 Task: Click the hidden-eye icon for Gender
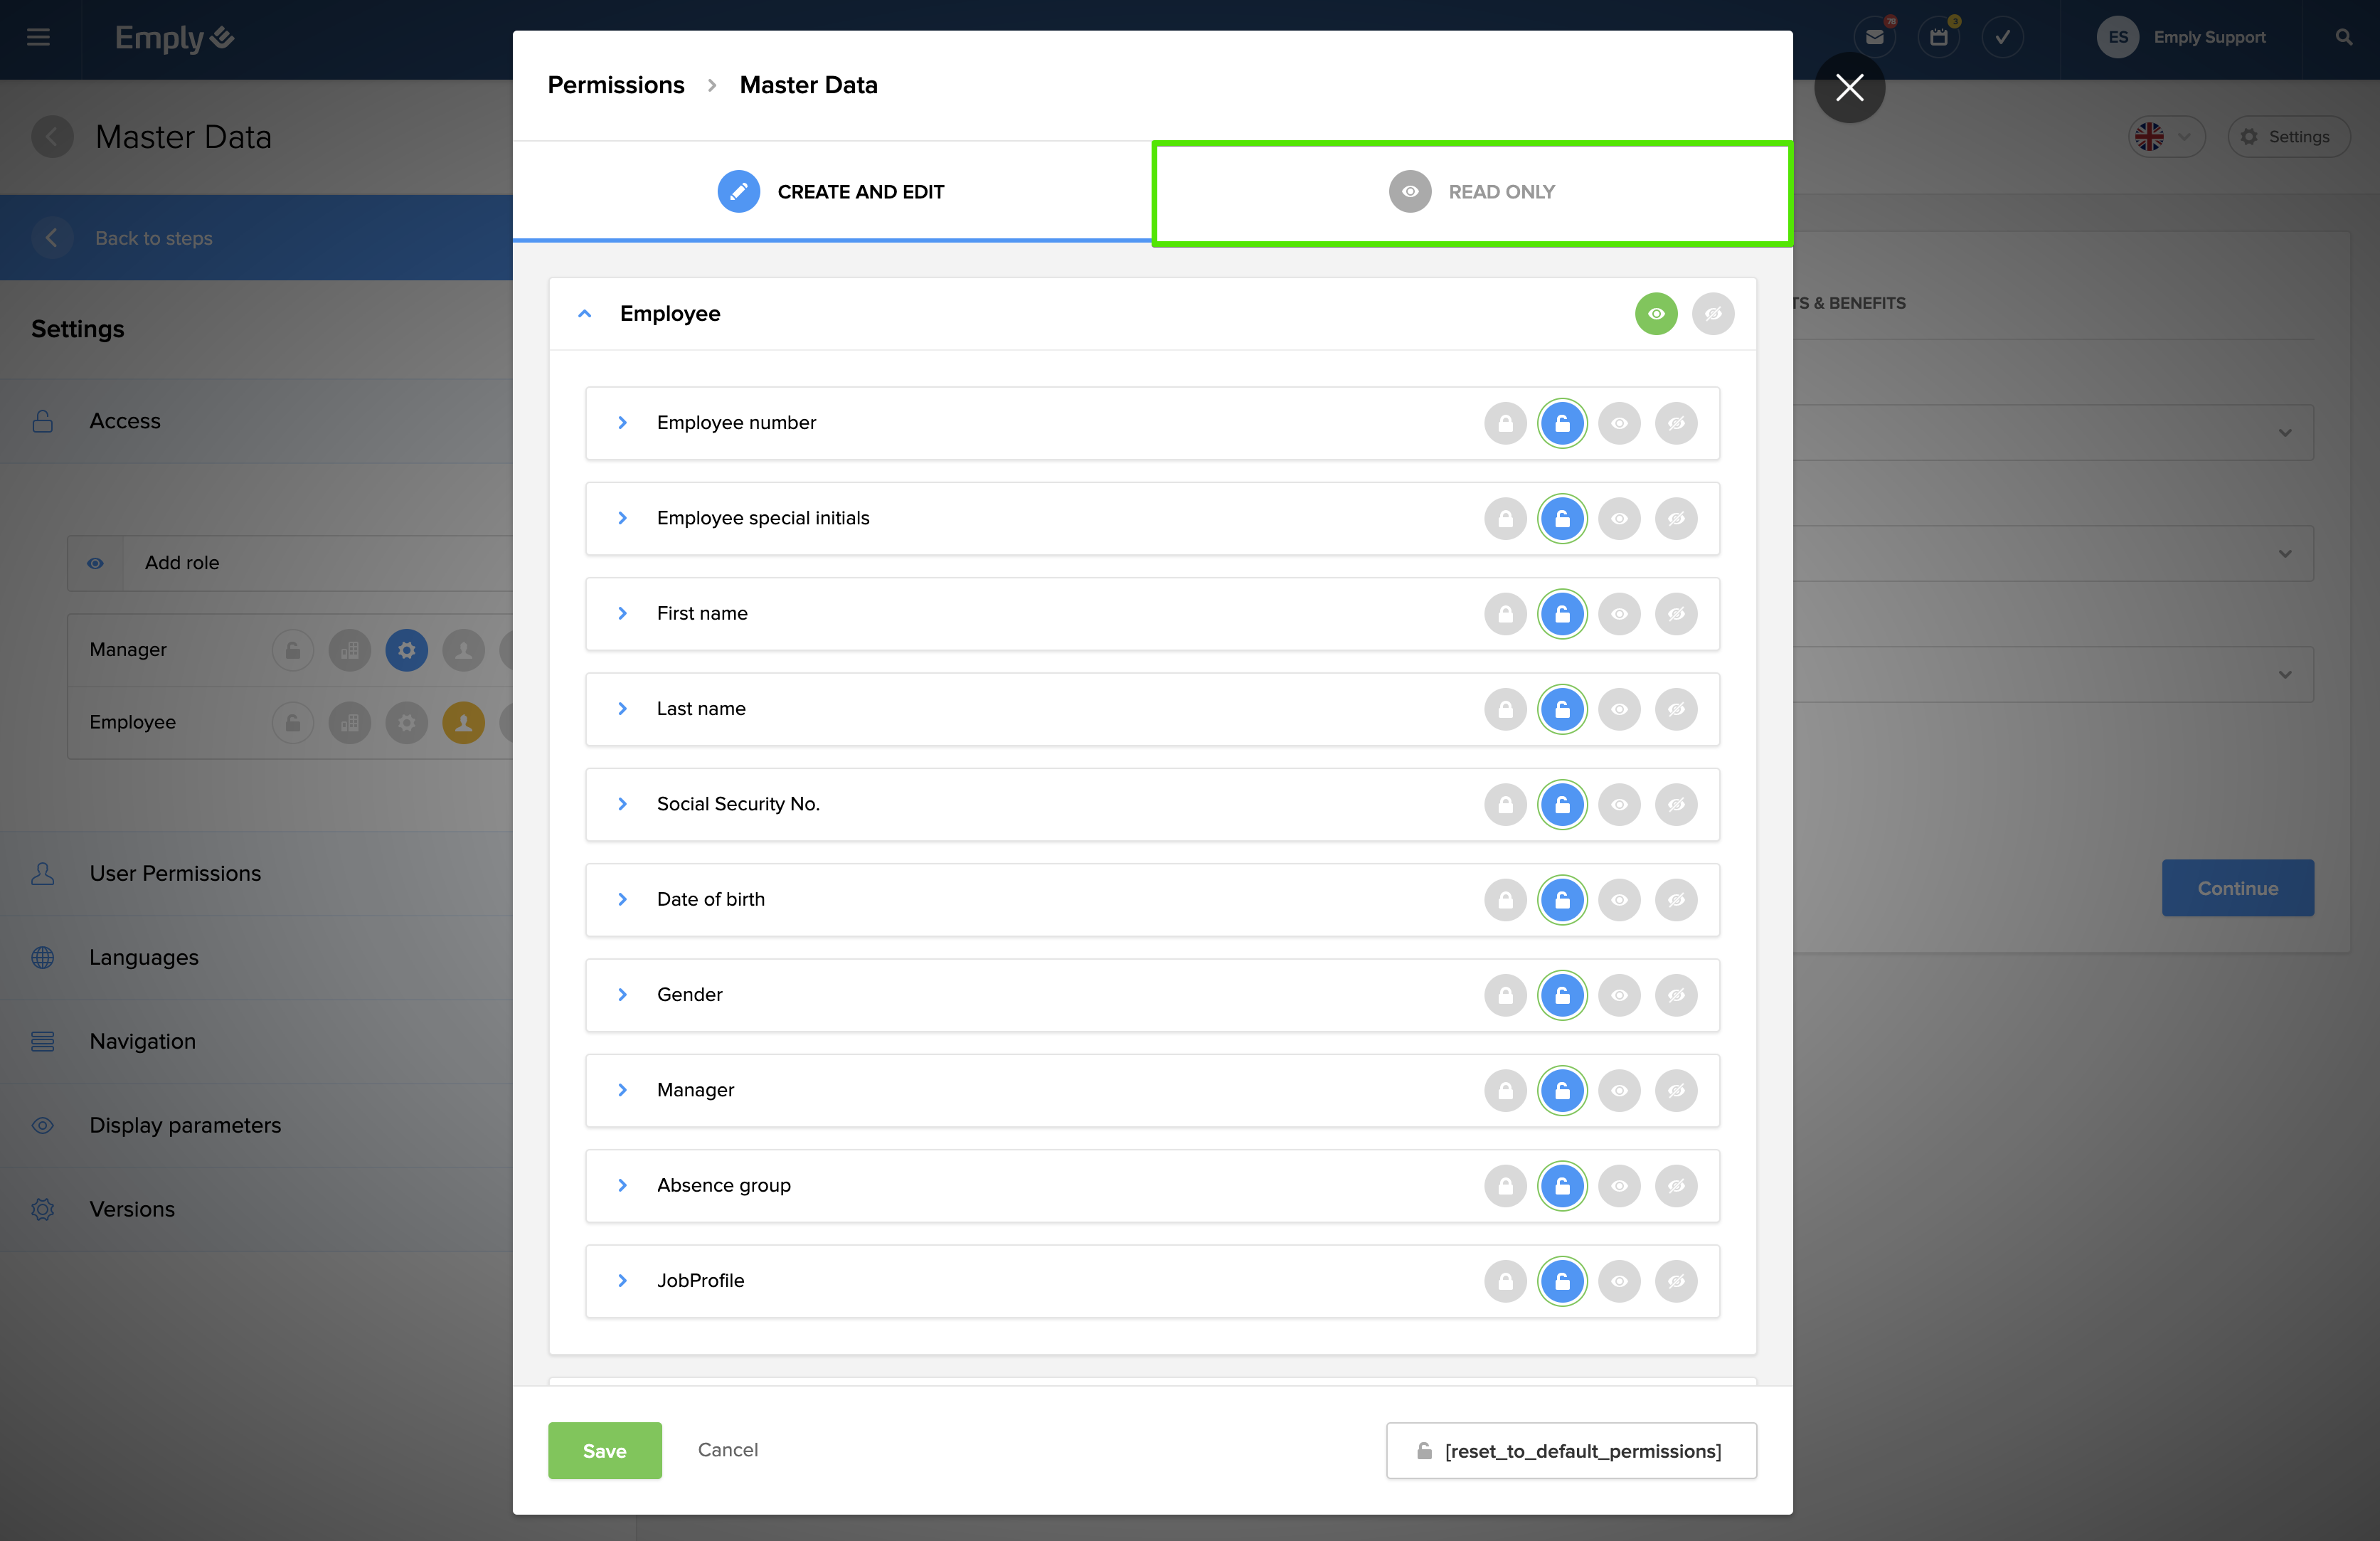[x=1676, y=995]
